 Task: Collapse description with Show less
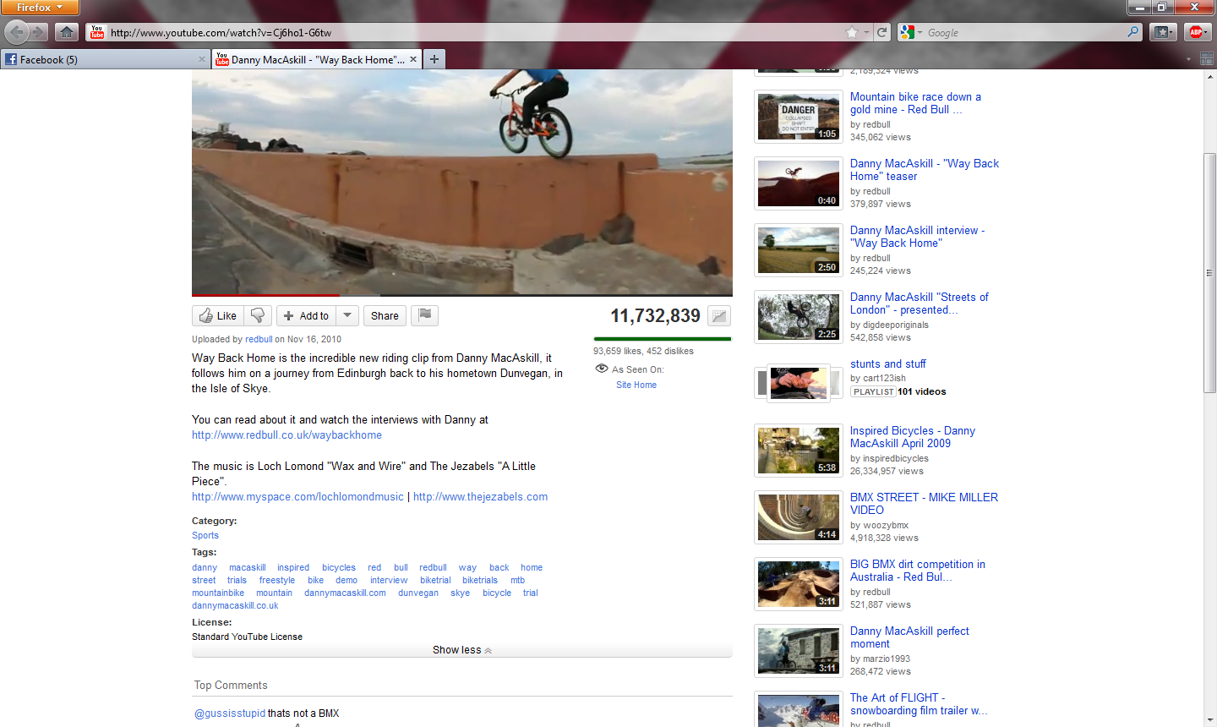click(x=462, y=650)
